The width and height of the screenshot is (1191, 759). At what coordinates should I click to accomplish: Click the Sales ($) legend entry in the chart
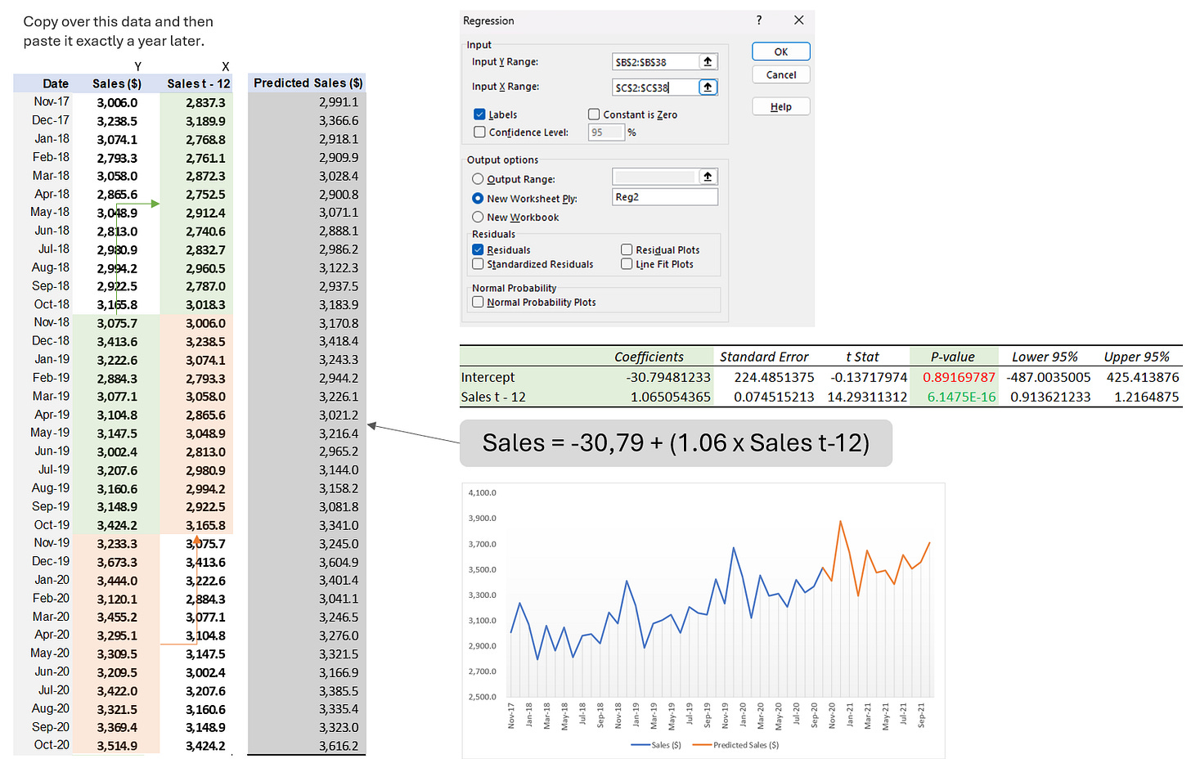tap(656, 745)
